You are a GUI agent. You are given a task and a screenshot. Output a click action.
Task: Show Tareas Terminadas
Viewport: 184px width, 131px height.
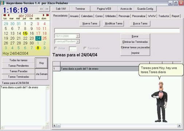pyautogui.click(x=19, y=77)
